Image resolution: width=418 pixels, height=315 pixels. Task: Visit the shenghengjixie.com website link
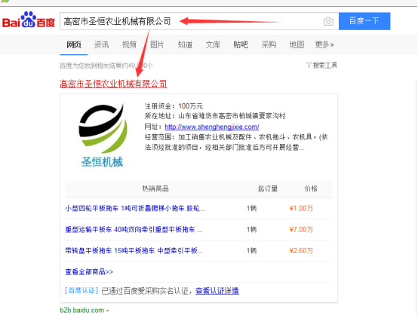coord(212,127)
